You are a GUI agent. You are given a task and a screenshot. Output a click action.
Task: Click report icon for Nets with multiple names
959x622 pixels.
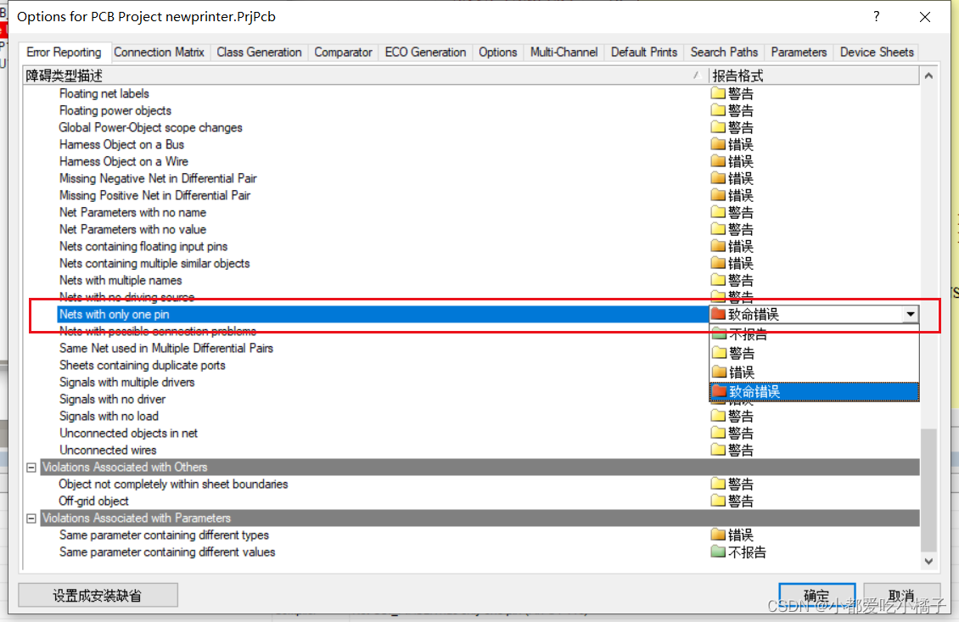point(718,280)
